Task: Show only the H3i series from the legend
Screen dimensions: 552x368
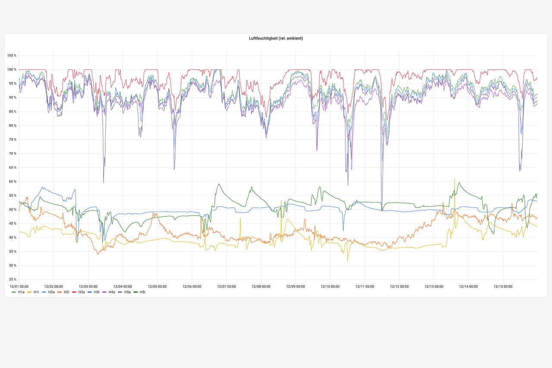Action: [97, 292]
